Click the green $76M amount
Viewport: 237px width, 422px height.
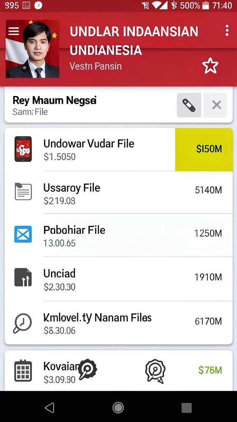(210, 370)
